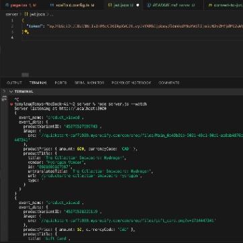Select the TERMINAL panel tab
Image resolution: width=243 pixels, height=243 pixels.
[38, 83]
